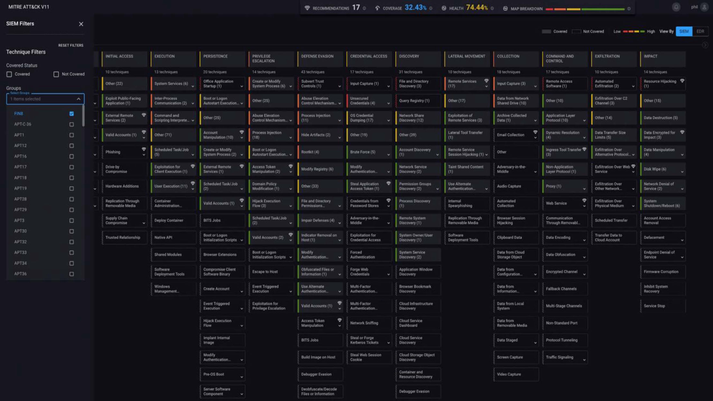This screenshot has width=713, height=401.
Task: Click the groups list scrollbar
Action: click(x=83, y=116)
